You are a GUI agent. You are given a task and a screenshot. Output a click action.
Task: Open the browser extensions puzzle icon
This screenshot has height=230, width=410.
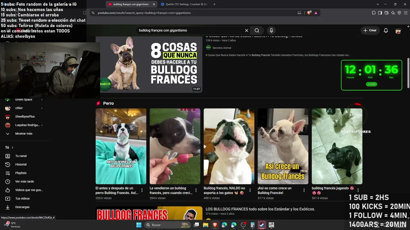point(374,13)
